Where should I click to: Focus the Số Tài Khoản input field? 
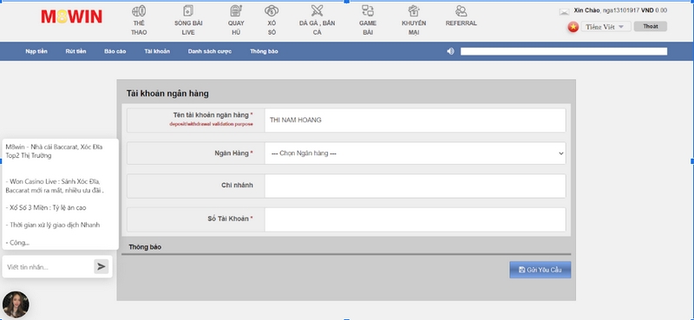point(416,219)
